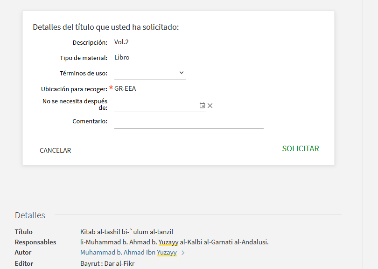Click the Términos de uso select field

(150, 73)
